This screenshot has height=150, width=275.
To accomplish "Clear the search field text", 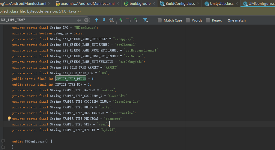I will [86, 20].
